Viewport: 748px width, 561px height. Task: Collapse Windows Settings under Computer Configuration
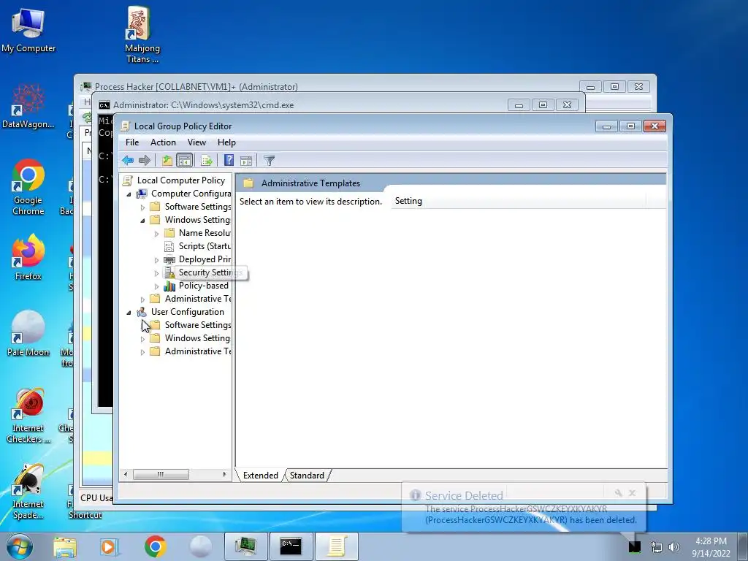(142, 221)
